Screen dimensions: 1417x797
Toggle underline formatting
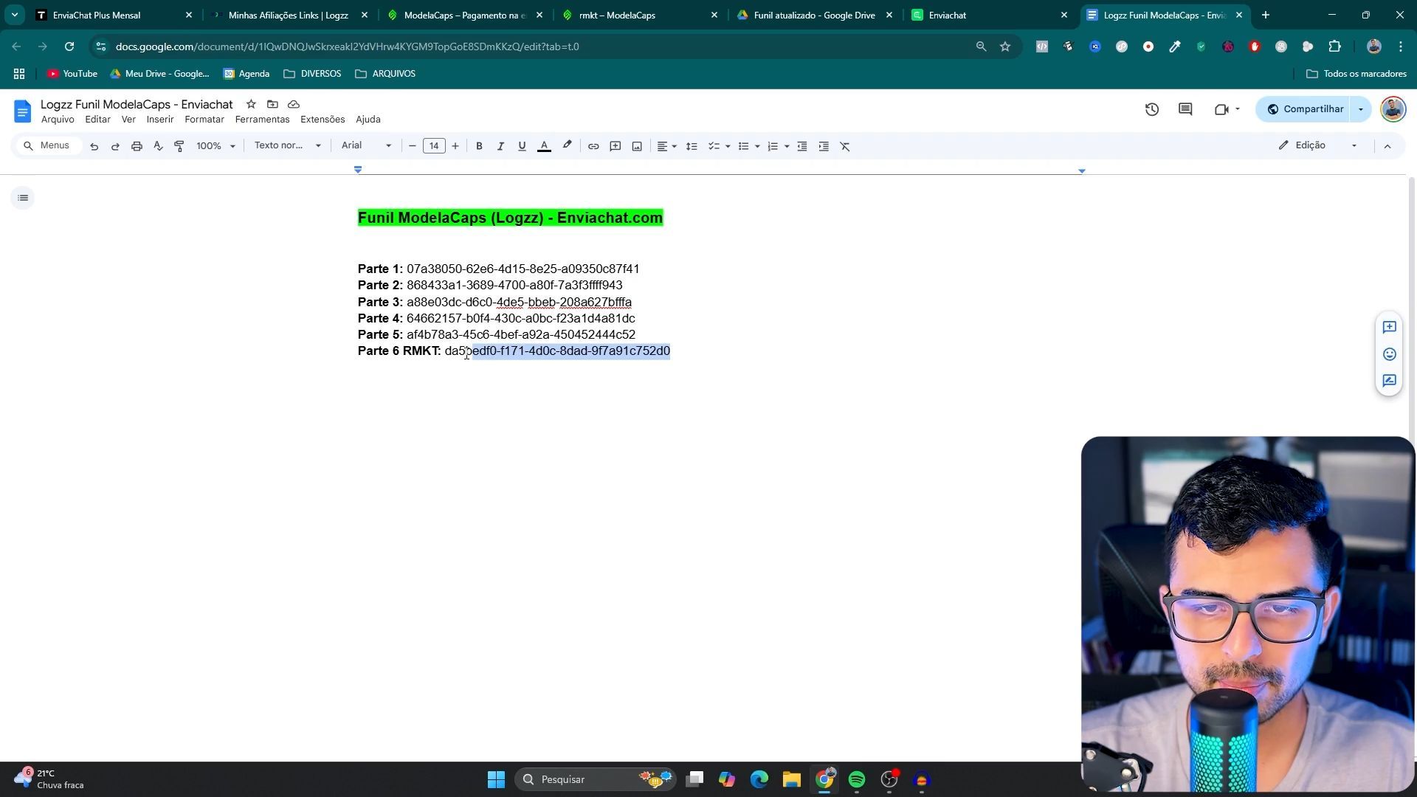tap(522, 146)
